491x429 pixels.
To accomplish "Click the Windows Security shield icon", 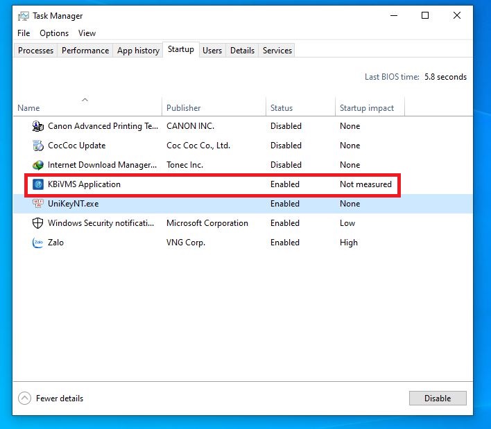I will 38,223.
